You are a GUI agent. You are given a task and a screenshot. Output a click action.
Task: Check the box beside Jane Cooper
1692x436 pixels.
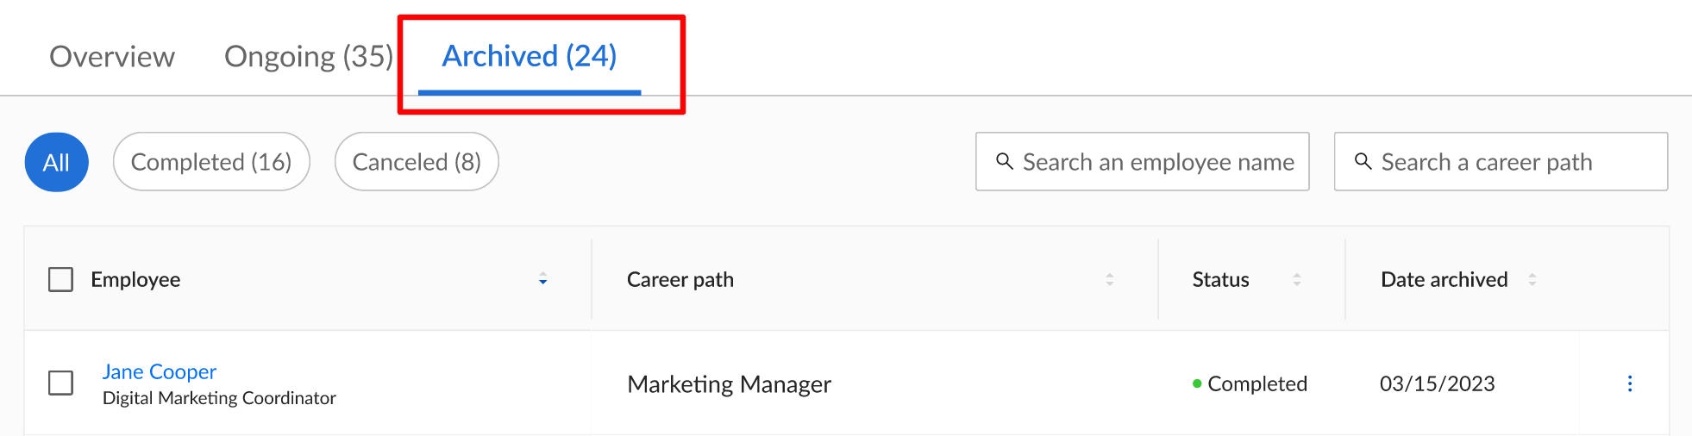(x=60, y=383)
